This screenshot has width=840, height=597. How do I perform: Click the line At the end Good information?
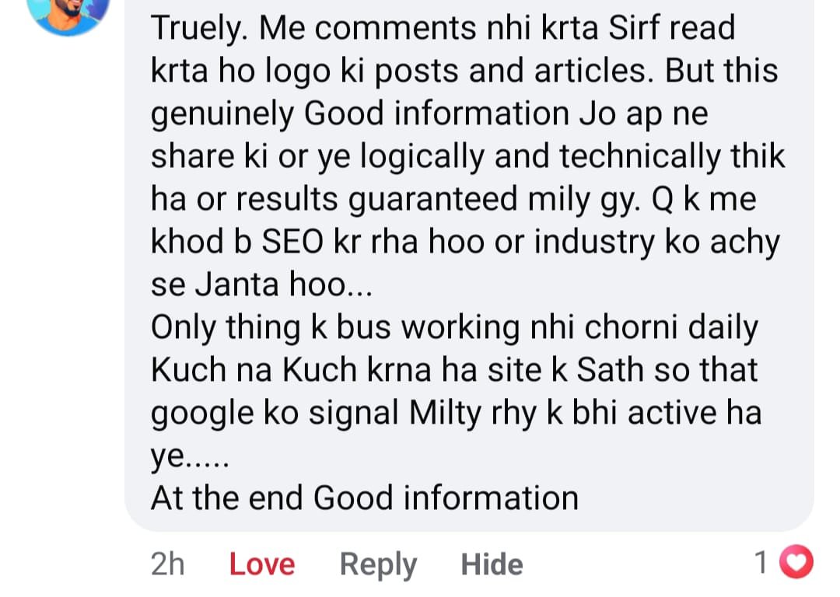click(x=365, y=498)
